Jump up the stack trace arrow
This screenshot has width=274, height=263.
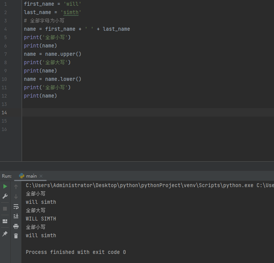pyautogui.click(x=16, y=187)
